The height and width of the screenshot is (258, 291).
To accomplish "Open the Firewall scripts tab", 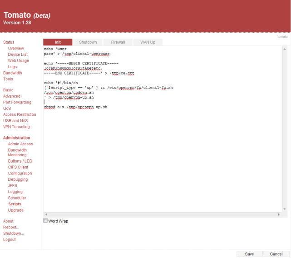I will pyautogui.click(x=118, y=42).
